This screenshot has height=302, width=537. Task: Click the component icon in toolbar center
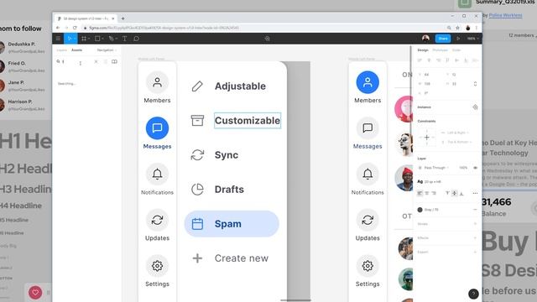267,39
